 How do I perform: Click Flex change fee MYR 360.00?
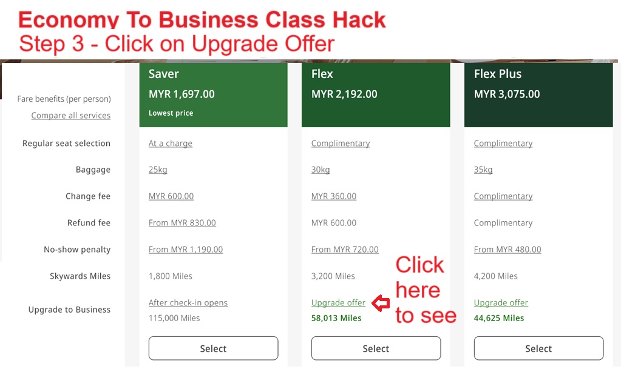pos(334,196)
